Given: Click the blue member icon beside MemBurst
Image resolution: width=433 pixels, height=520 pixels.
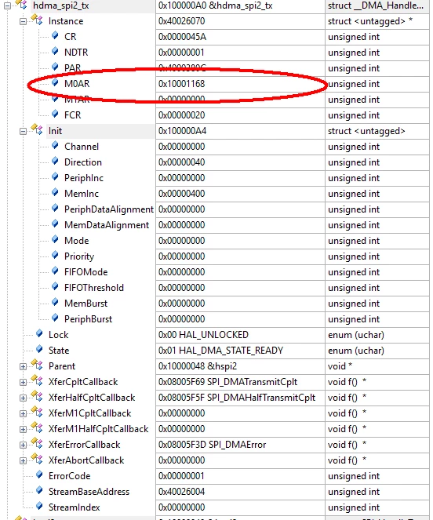Looking at the screenshot, I should tap(55, 302).
